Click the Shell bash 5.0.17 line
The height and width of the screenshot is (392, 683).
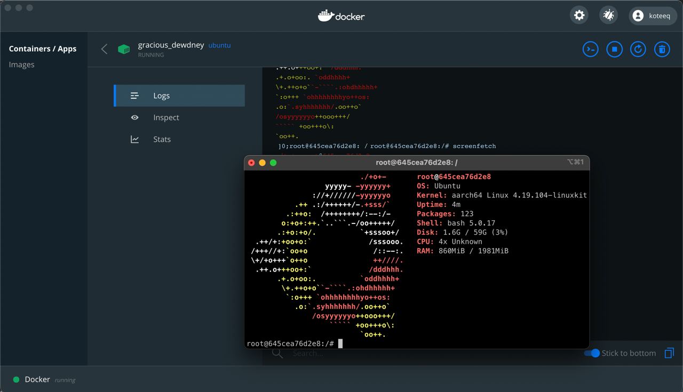pos(456,223)
